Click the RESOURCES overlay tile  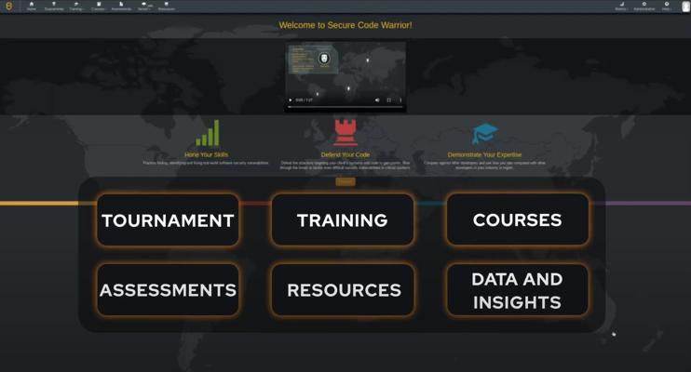pyautogui.click(x=343, y=290)
